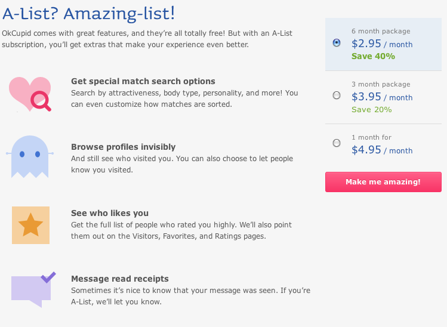Click the Save 40% label

pos(373,56)
